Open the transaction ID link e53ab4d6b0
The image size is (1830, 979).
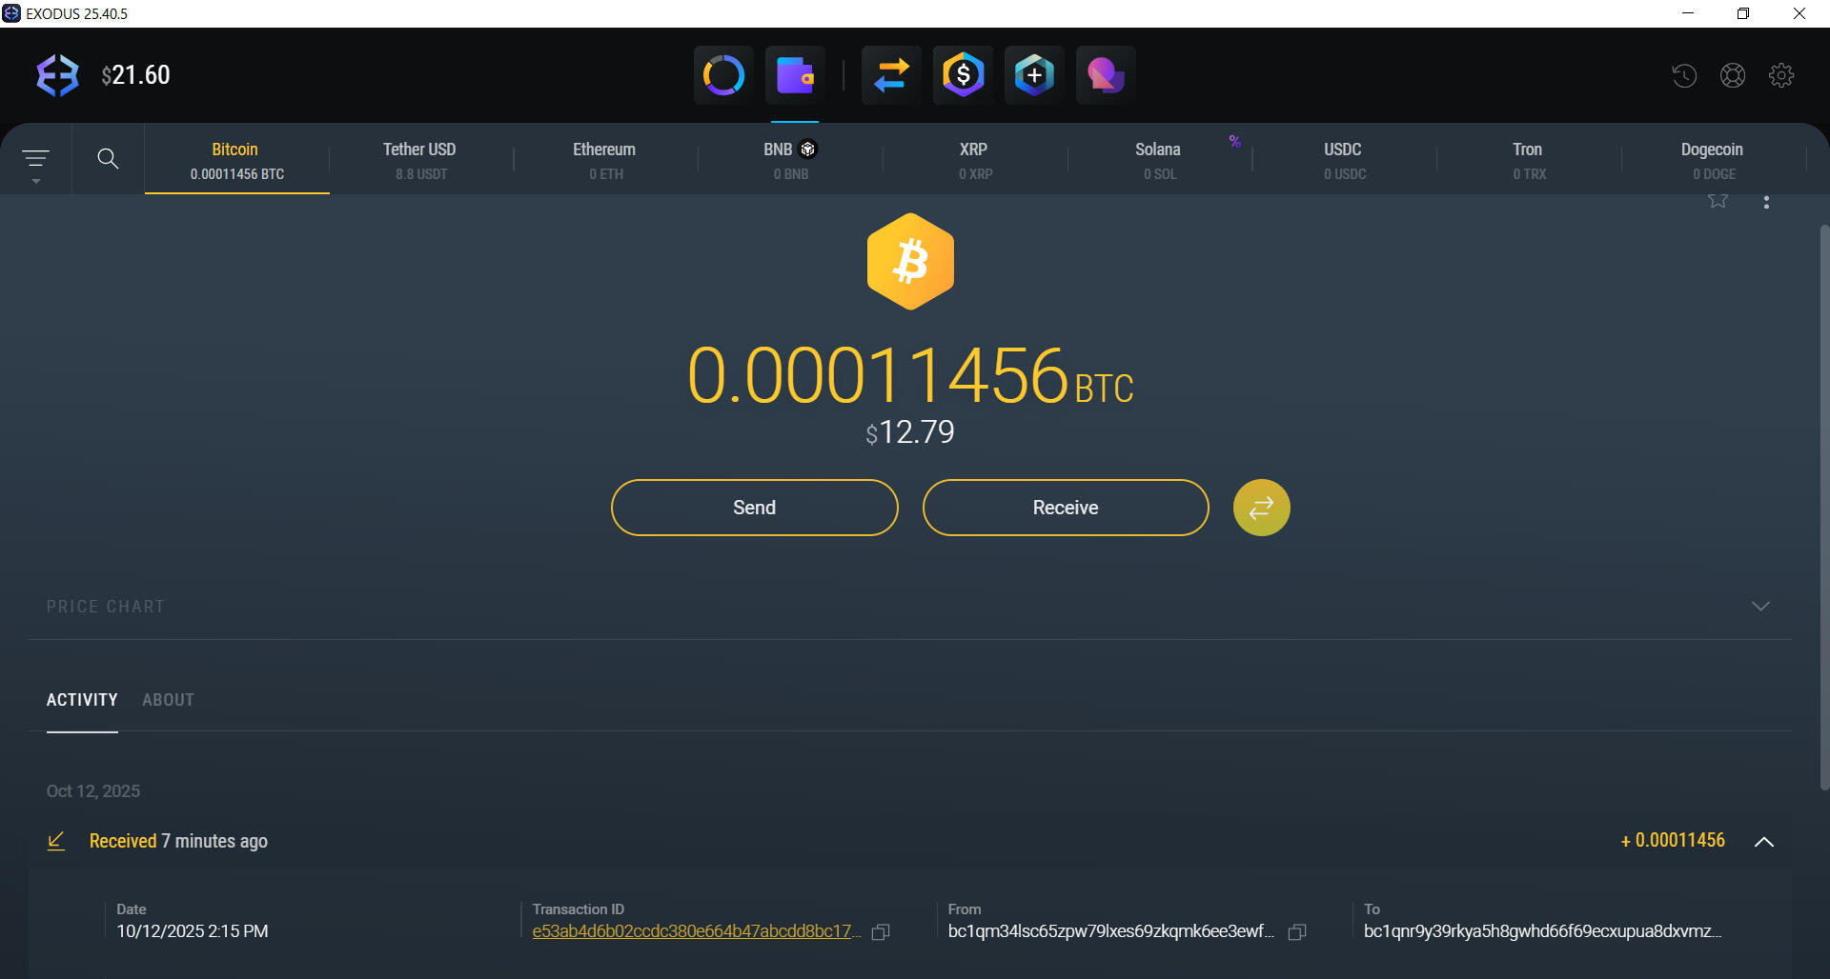[694, 931]
